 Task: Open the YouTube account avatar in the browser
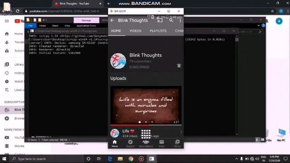point(279,21)
